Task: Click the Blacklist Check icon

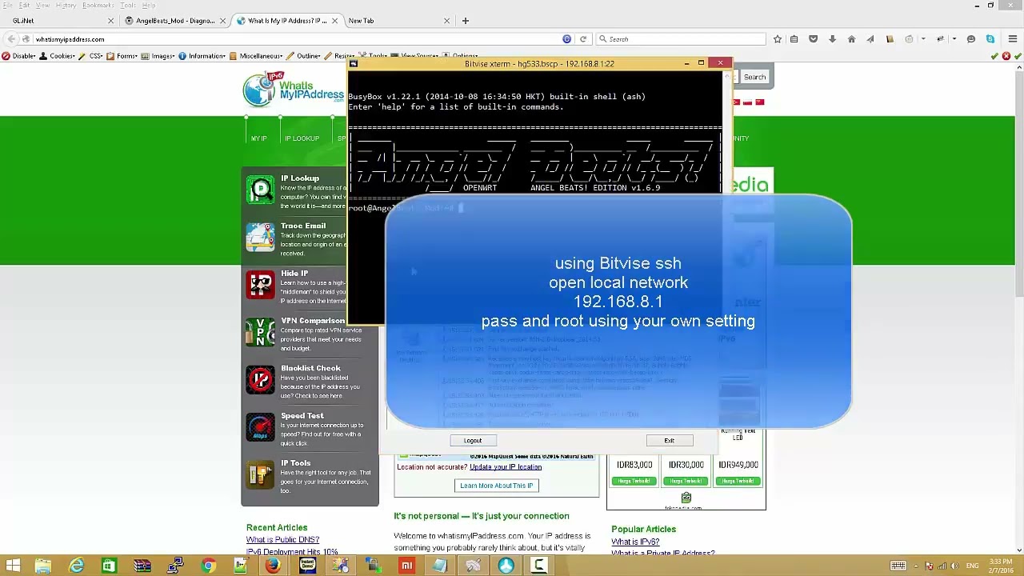Action: (x=260, y=379)
